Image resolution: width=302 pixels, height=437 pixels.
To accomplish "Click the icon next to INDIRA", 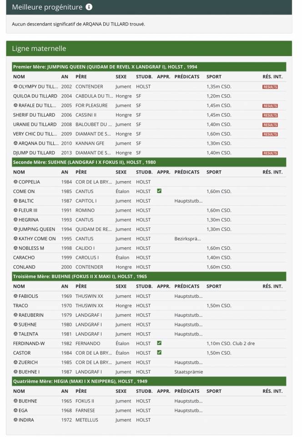I will click(x=15, y=420).
